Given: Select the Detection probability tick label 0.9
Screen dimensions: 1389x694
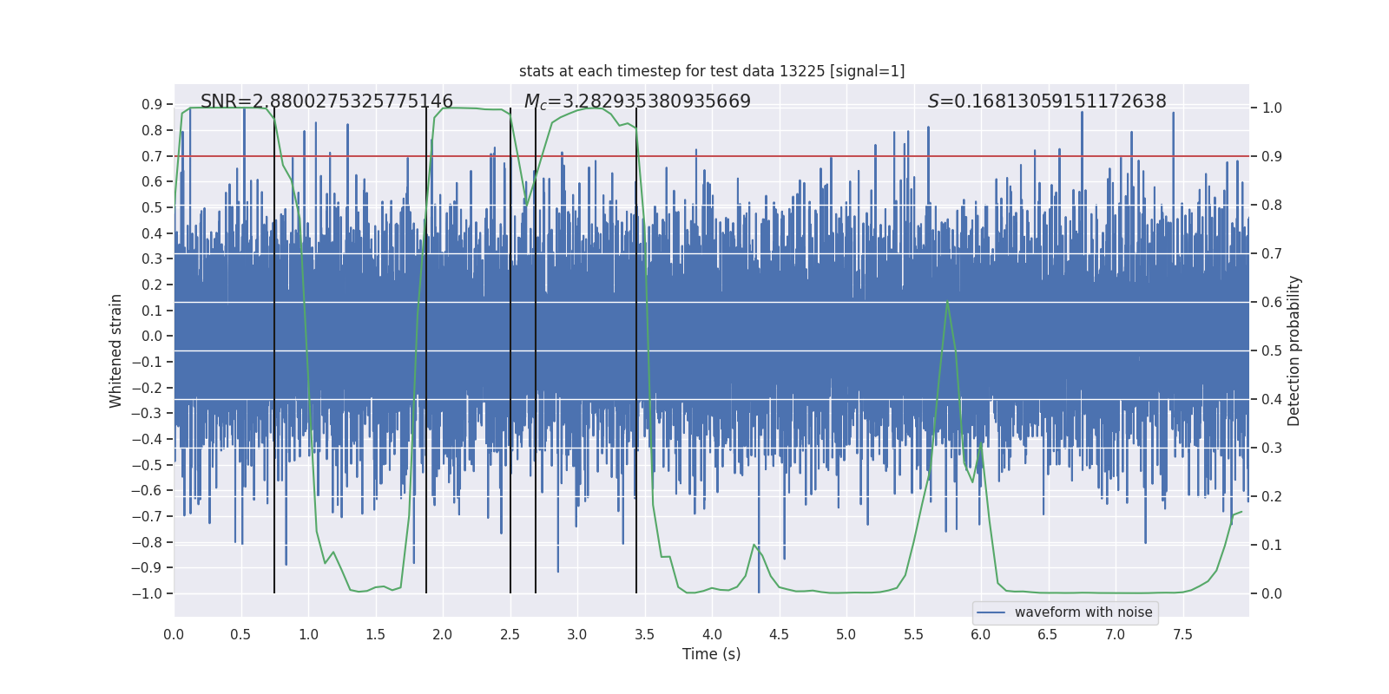Looking at the screenshot, I should click(x=1272, y=157).
